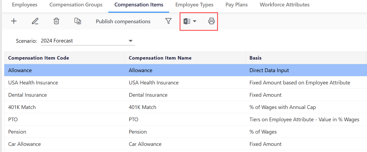The height and width of the screenshot is (152, 367).
Task: Go to the Employee Types tab
Action: coord(194,5)
